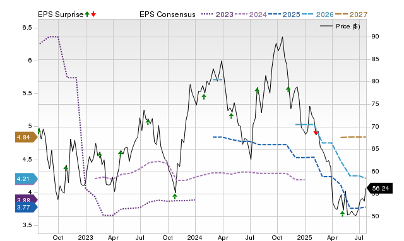Click the 2023 label on the time axis
Viewport: 404px width, 241px height.
[x=86, y=237]
